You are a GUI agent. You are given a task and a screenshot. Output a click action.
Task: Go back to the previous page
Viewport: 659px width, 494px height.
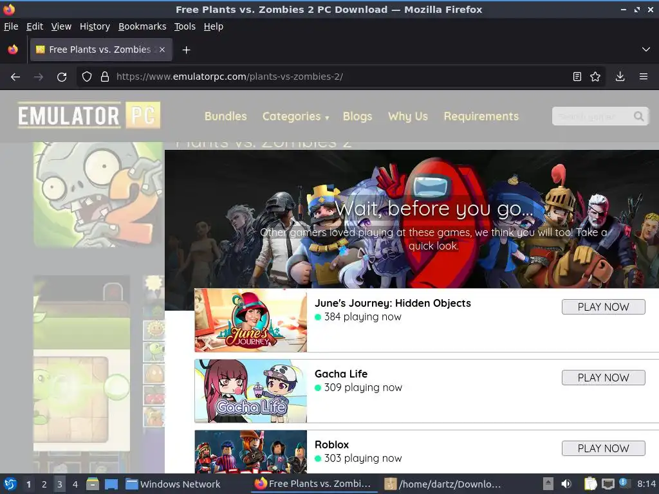pyautogui.click(x=15, y=77)
